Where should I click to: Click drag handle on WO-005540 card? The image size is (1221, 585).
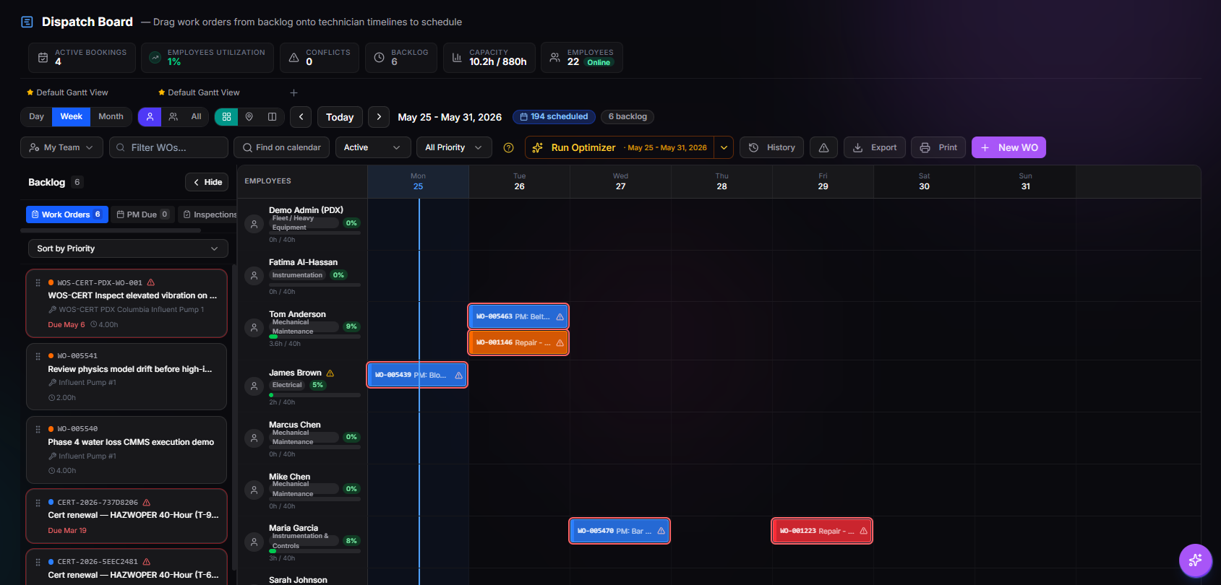[x=38, y=429]
